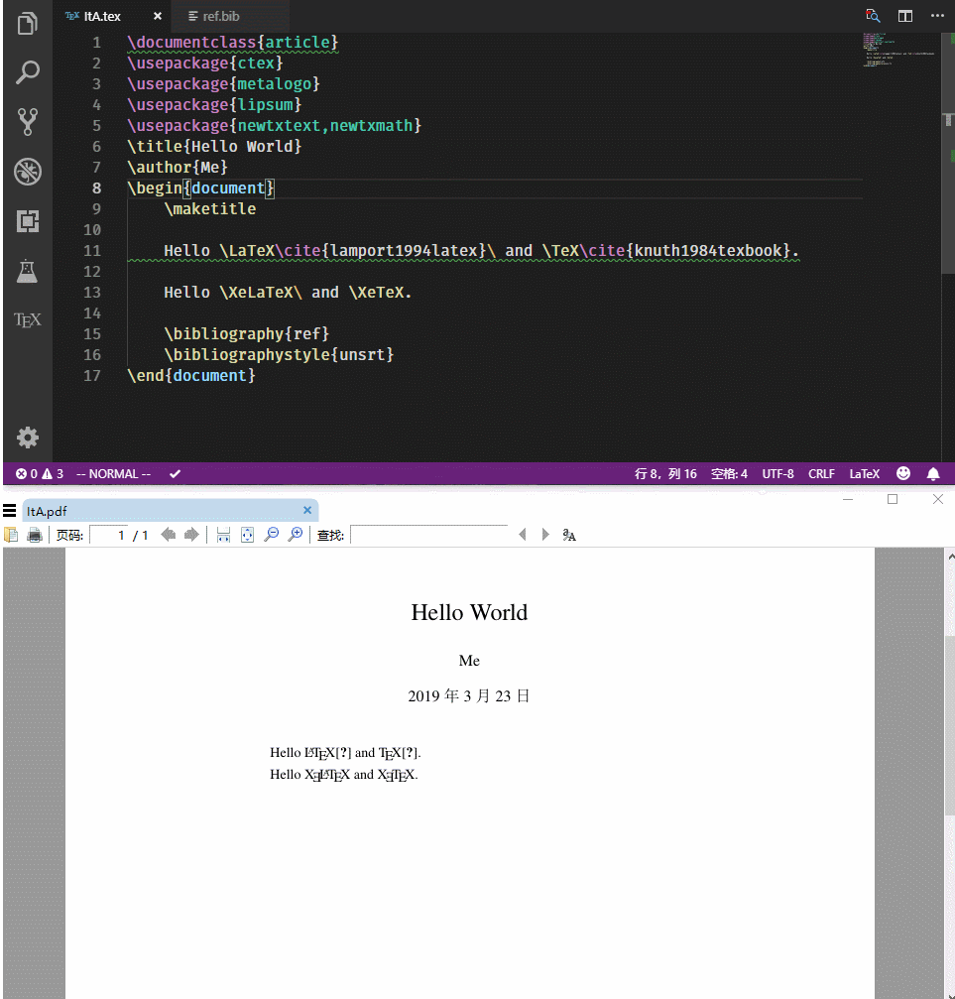Open the SumatraPDF hamburger menu
The height and width of the screenshot is (999, 955).
pos(10,510)
